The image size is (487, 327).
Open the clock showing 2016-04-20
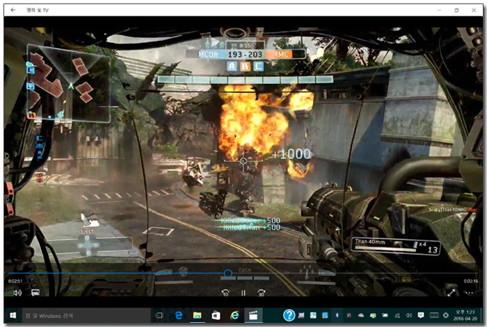point(465,315)
